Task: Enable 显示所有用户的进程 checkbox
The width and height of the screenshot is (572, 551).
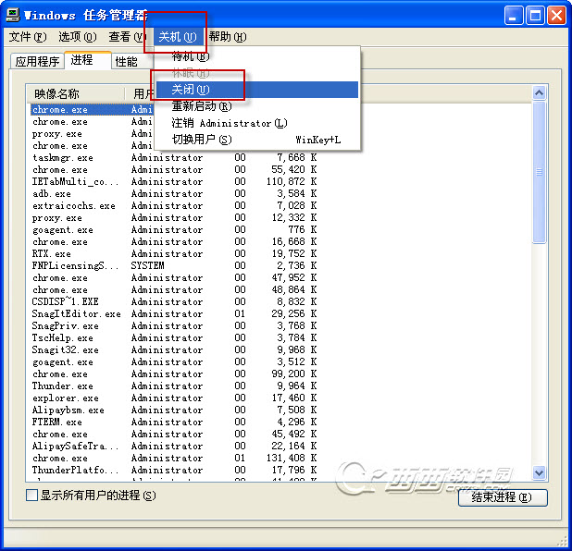Action: [31, 496]
